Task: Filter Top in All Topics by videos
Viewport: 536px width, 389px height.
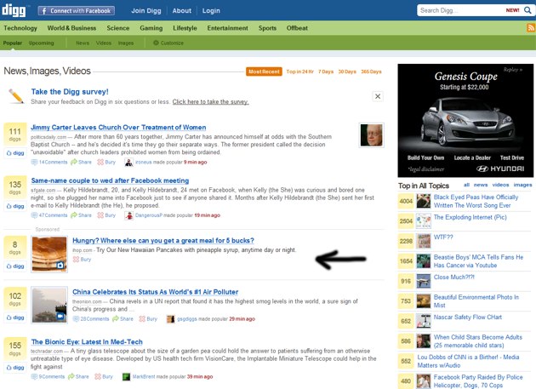Action: (500, 185)
